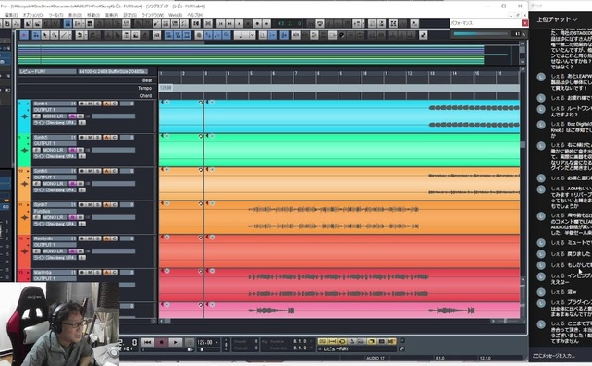The width and height of the screenshot is (592, 366).
Task: Select the arrow pointer tool
Action: tap(45, 35)
